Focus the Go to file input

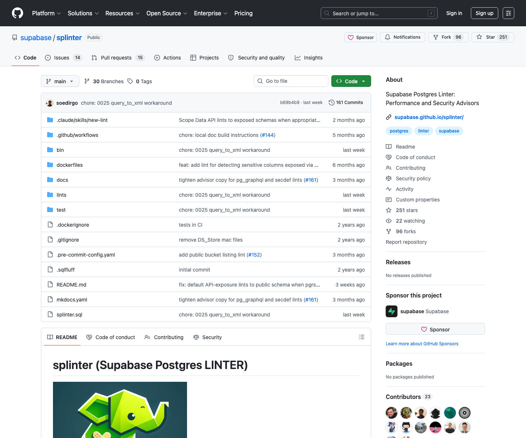click(291, 81)
